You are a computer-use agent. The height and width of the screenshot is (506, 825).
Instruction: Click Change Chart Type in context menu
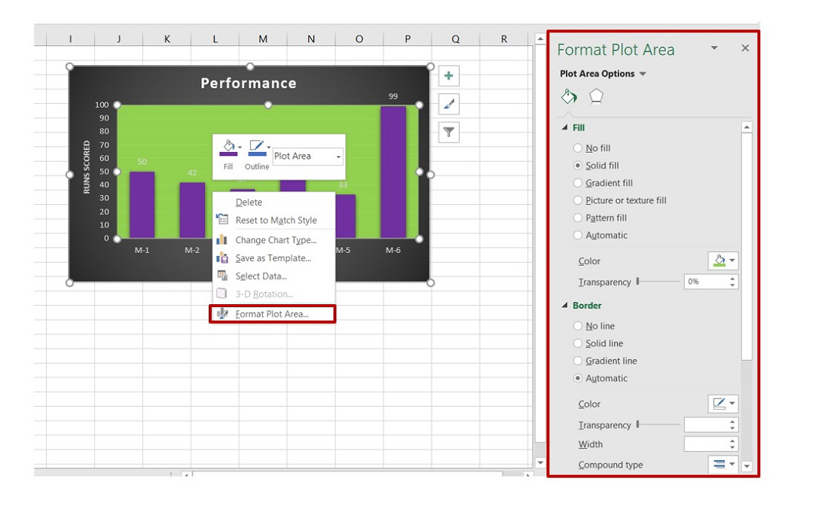point(275,240)
